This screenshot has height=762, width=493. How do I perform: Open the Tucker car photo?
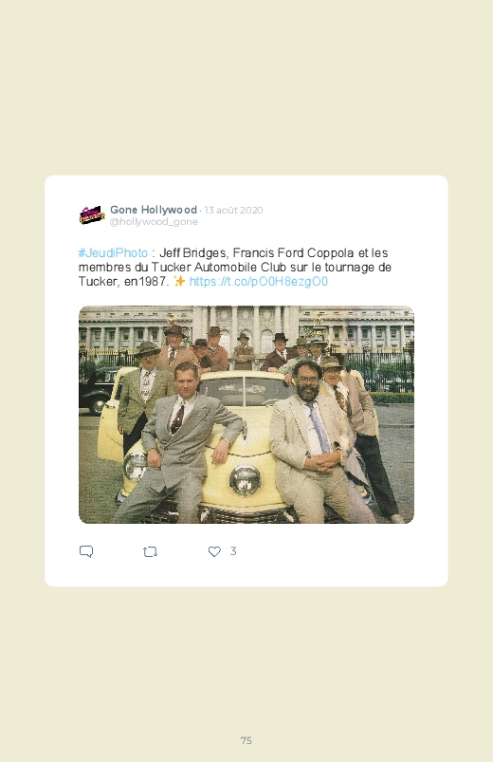click(246, 415)
